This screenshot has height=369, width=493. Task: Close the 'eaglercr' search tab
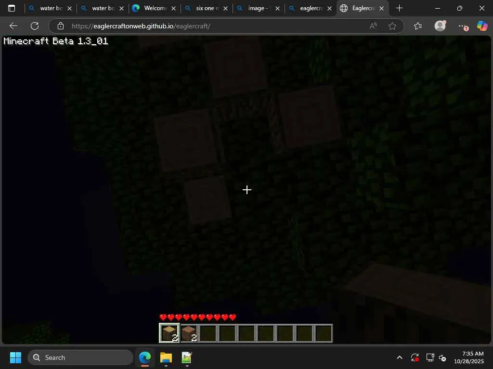[329, 9]
